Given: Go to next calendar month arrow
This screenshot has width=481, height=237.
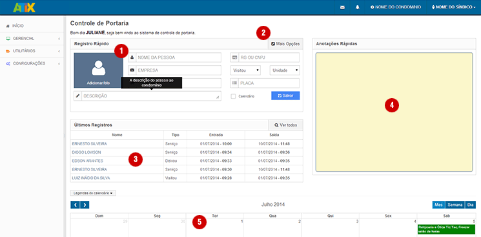Looking at the screenshot, I should pyautogui.click(x=85, y=205).
